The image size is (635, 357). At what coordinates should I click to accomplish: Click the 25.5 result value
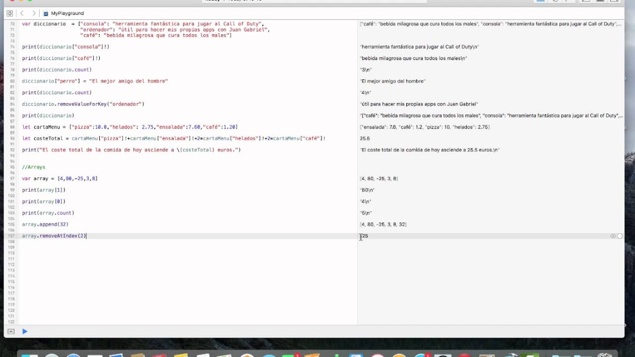(365, 138)
